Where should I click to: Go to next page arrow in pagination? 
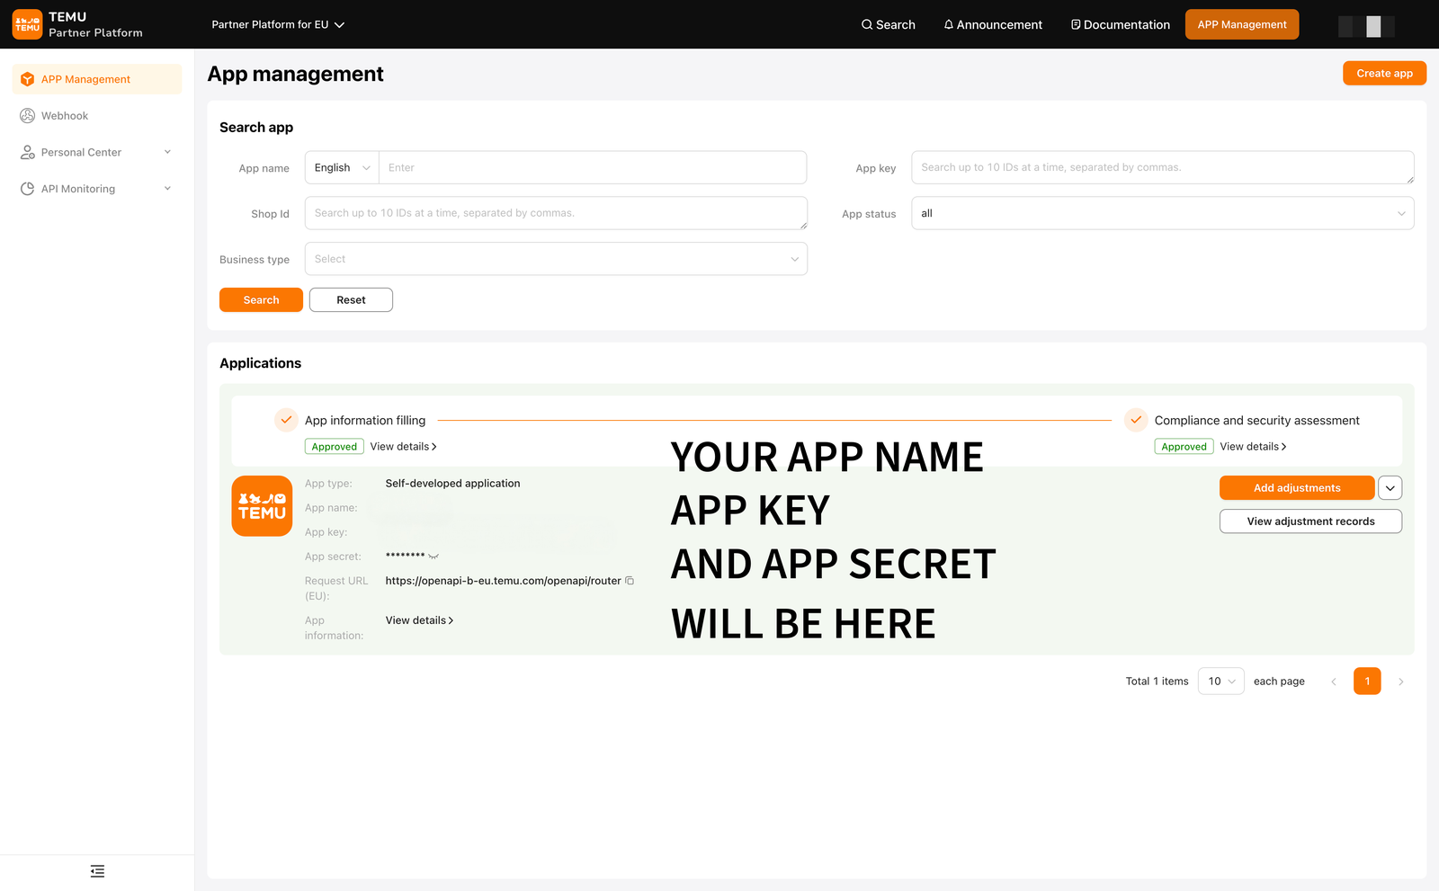point(1400,682)
